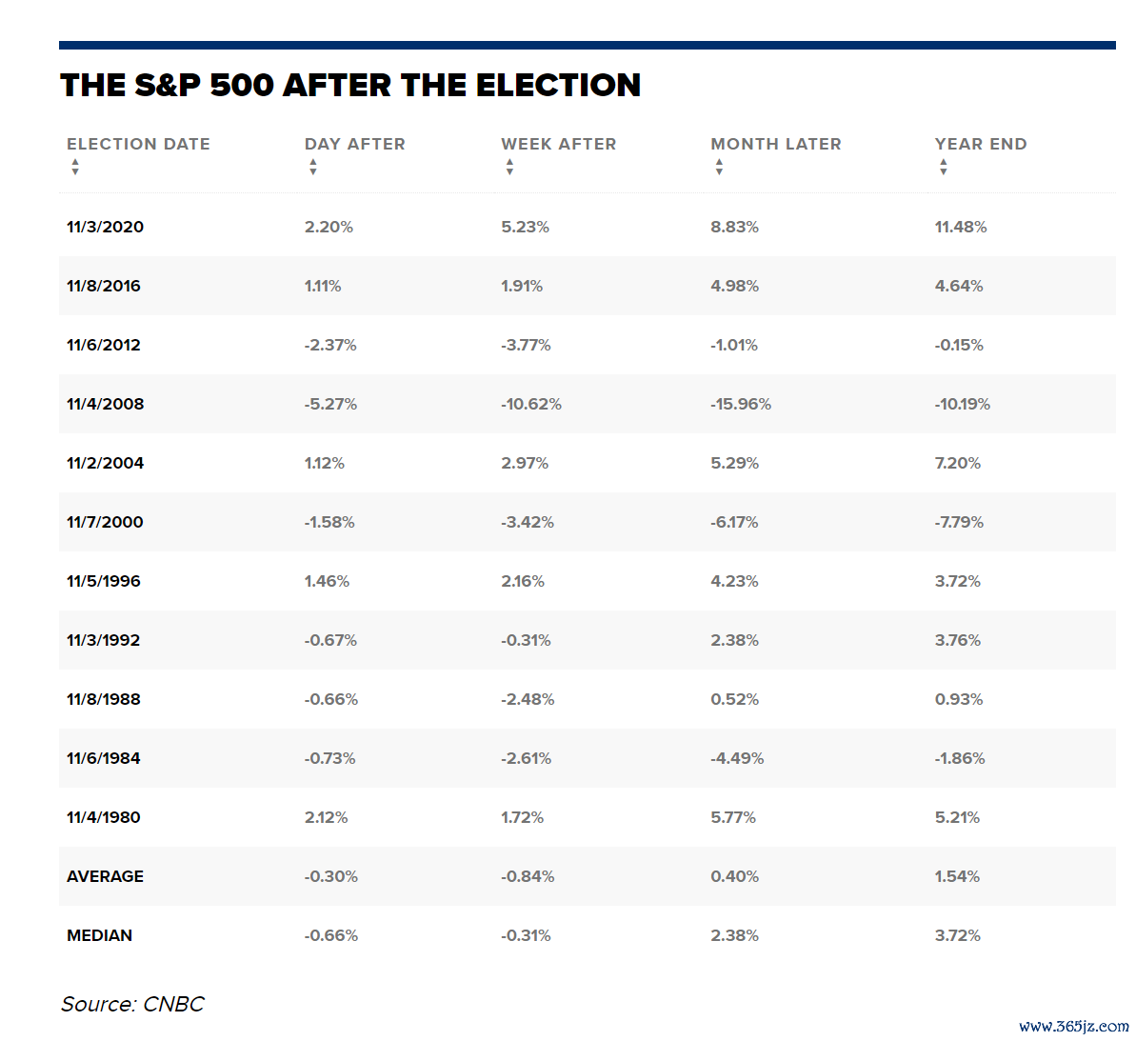Select the 11.48% year end value
1136x1041 pixels.
(961, 227)
